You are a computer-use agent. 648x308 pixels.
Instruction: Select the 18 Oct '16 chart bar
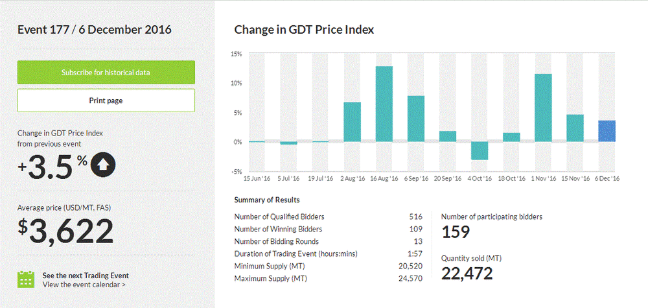point(511,137)
